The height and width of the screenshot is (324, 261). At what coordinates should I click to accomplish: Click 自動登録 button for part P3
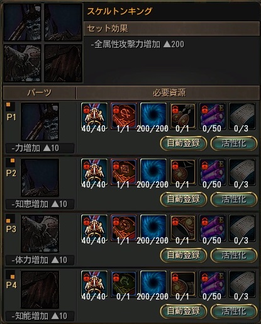pyautogui.click(x=184, y=255)
